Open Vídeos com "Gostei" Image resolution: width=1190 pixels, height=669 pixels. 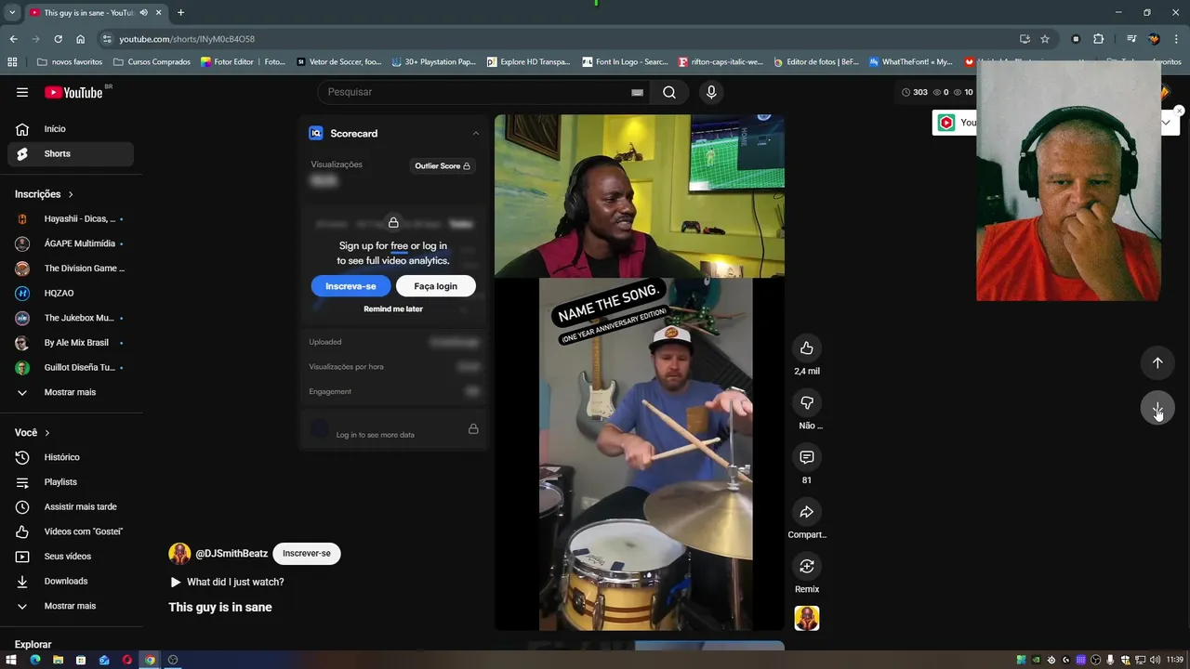(x=71, y=531)
